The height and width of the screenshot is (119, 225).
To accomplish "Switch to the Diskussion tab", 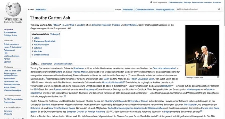I will [41, 10].
